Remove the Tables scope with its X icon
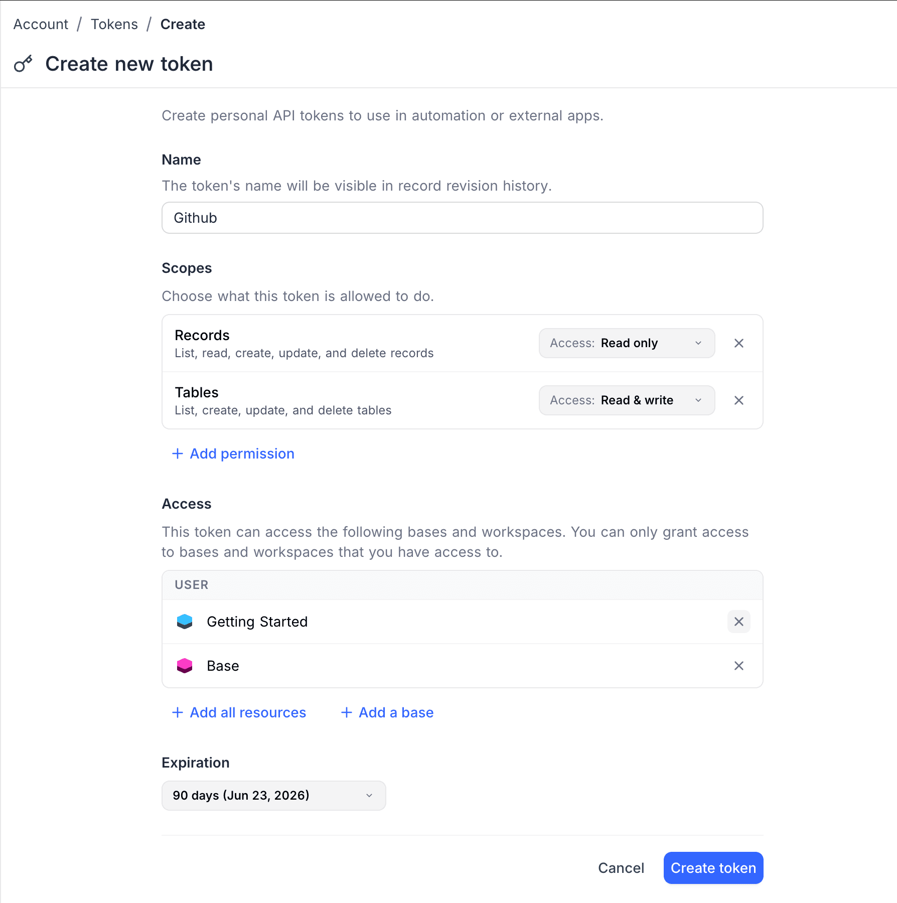 (x=738, y=400)
